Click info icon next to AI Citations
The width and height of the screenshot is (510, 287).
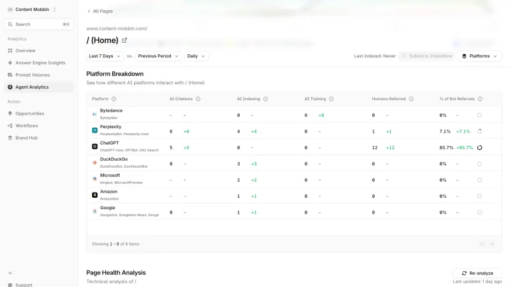pos(198,99)
